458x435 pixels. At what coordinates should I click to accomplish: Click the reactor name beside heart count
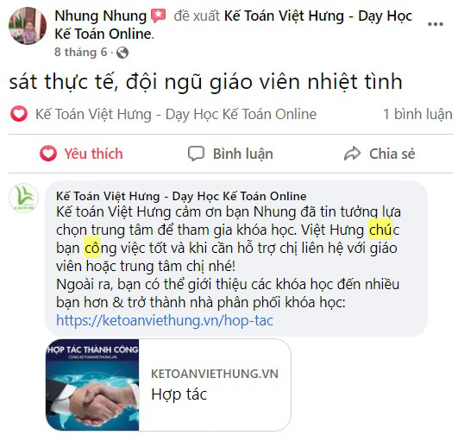pos(176,114)
